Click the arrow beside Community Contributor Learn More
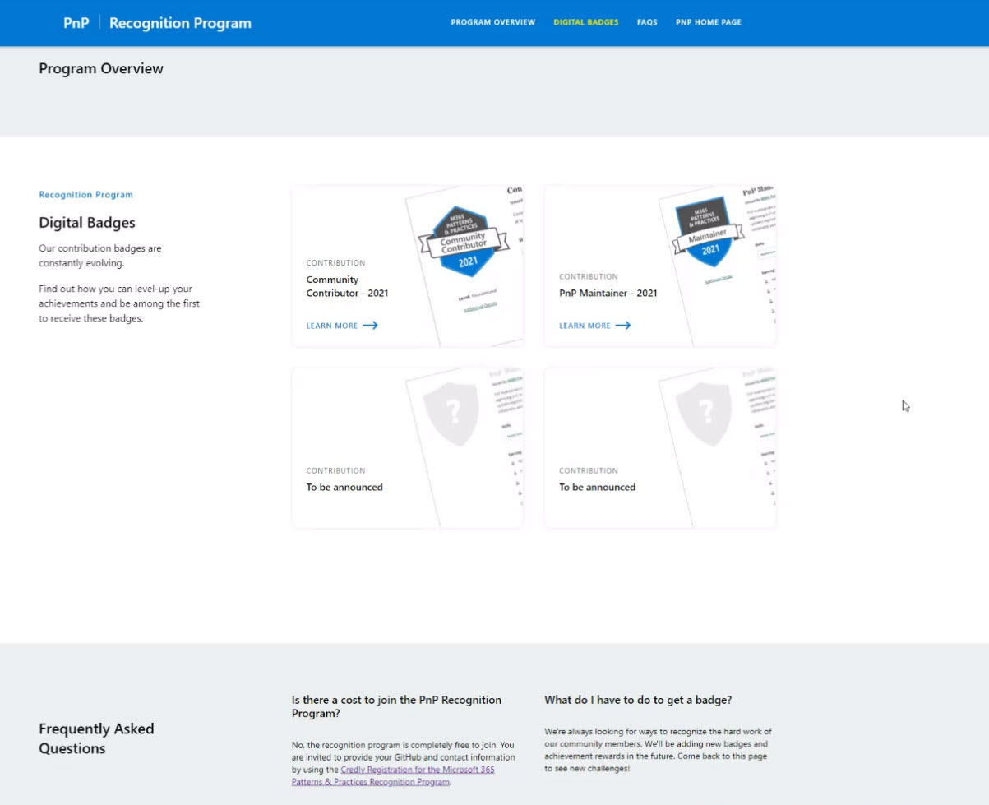This screenshot has height=805, width=989. [372, 325]
